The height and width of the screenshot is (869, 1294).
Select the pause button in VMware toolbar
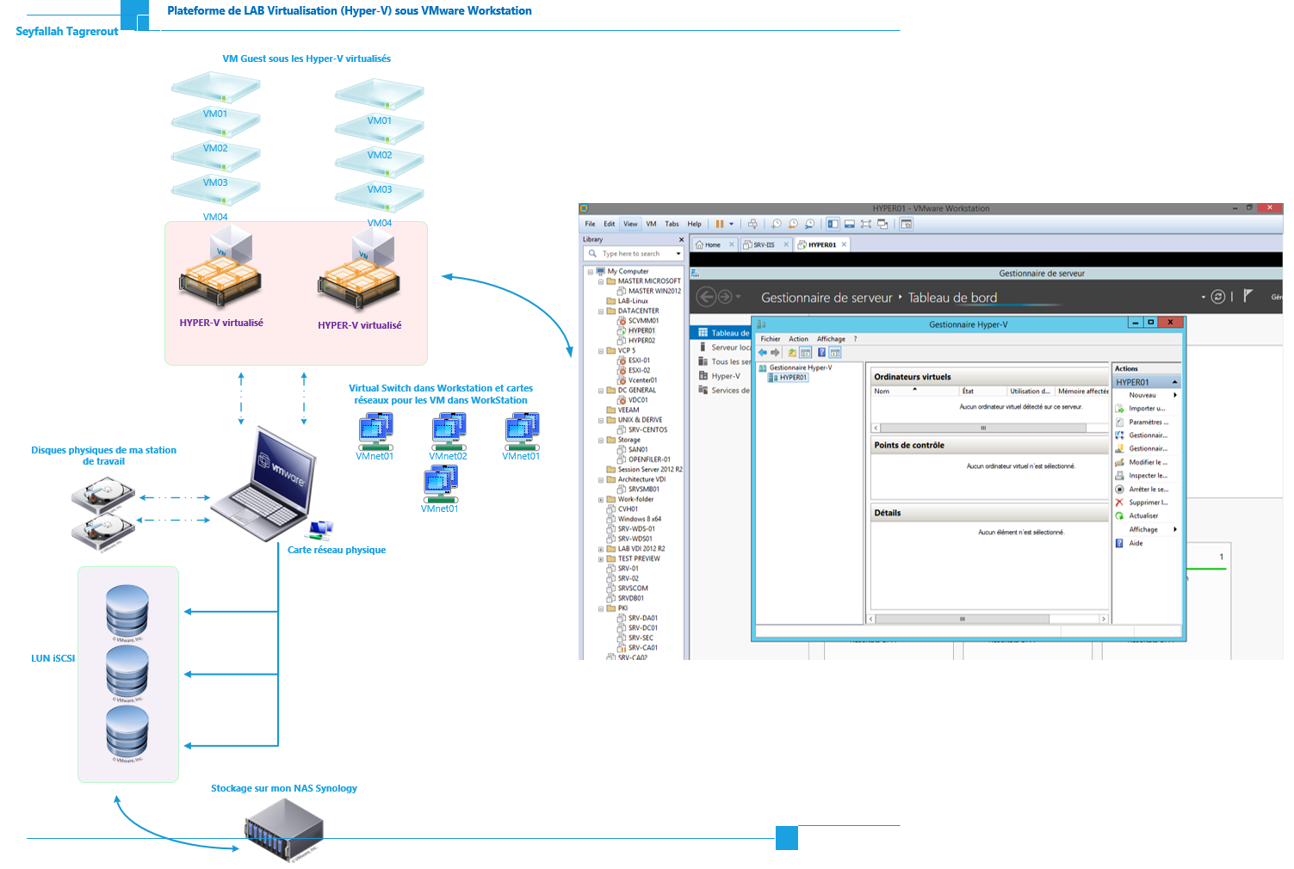(x=720, y=224)
